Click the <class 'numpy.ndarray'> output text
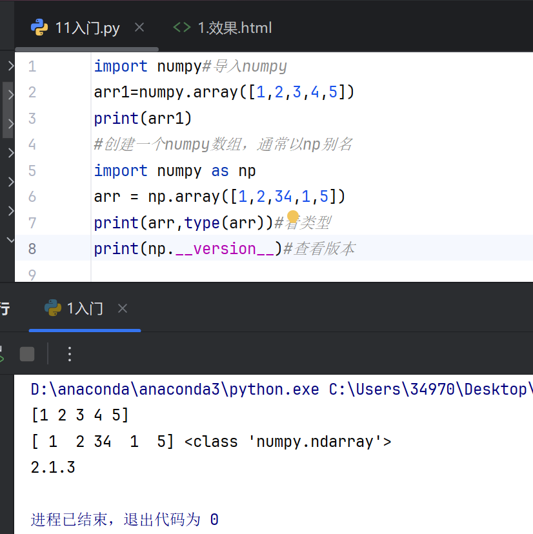This screenshot has width=533, height=534. 288,442
